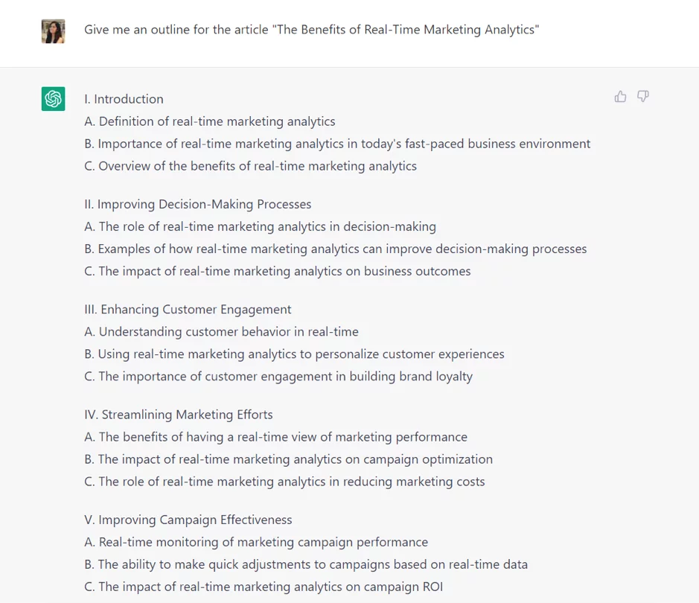Click 'V. Improving Campaign Effectiveness' heading
The width and height of the screenshot is (699, 603).
tap(188, 520)
